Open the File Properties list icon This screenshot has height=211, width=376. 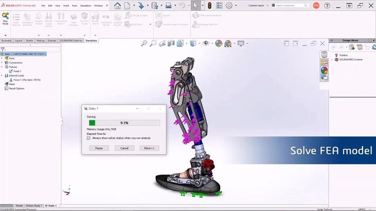coord(219,5)
